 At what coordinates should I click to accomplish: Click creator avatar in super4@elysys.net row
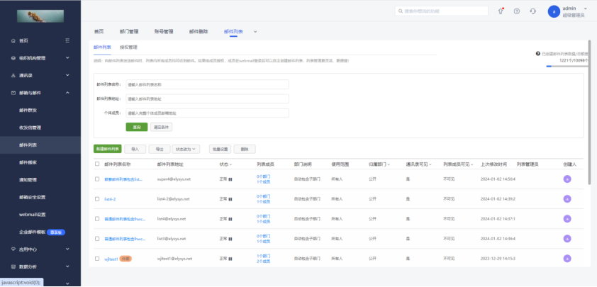[567, 179]
